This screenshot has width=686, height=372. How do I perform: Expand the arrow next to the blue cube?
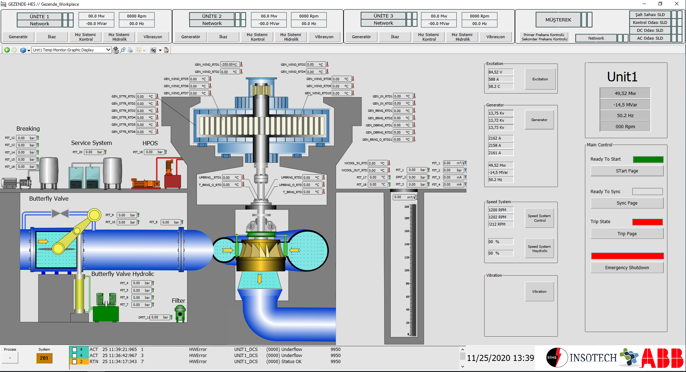point(29,50)
